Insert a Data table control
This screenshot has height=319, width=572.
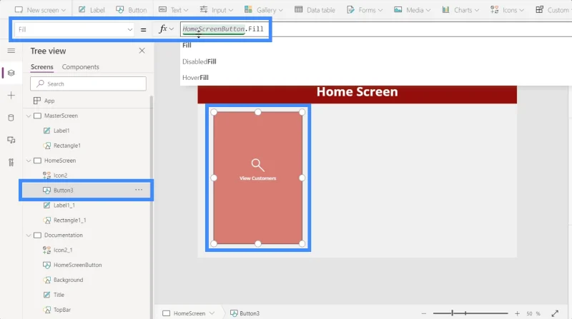(315, 10)
